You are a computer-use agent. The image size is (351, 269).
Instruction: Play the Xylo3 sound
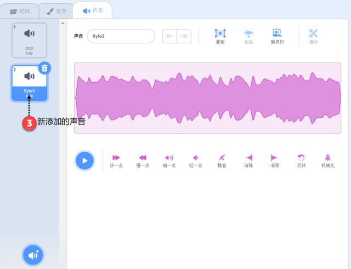point(84,161)
